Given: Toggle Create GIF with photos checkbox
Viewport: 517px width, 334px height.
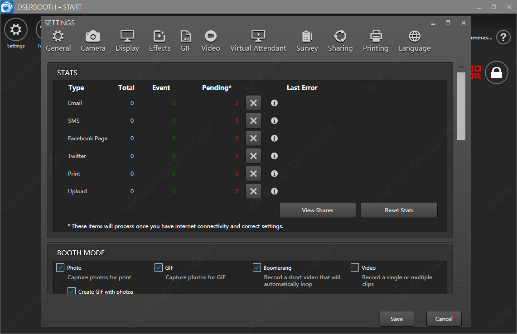Looking at the screenshot, I should point(72,291).
